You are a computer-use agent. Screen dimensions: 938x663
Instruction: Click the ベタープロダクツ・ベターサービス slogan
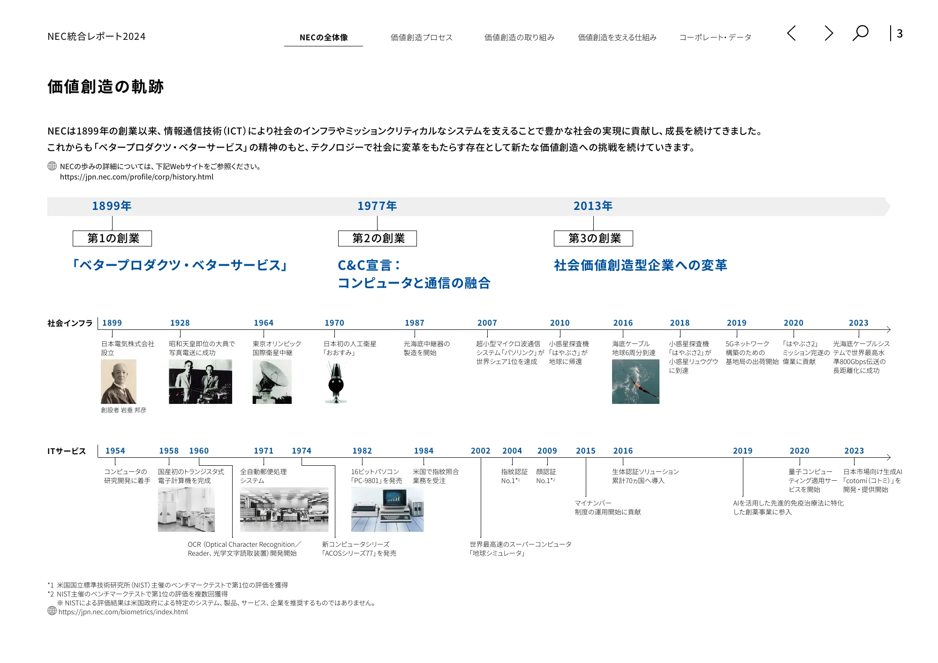[179, 265]
